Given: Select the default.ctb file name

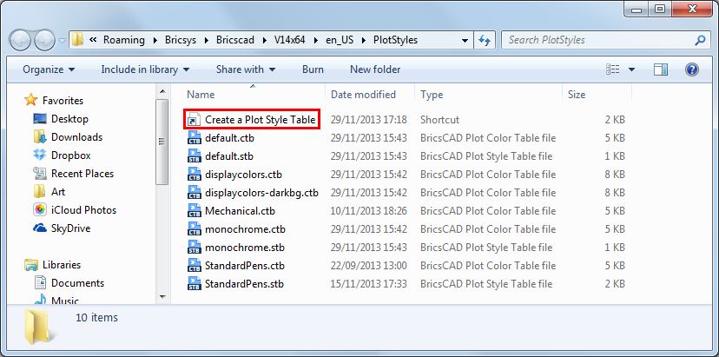Looking at the screenshot, I should click(230, 137).
